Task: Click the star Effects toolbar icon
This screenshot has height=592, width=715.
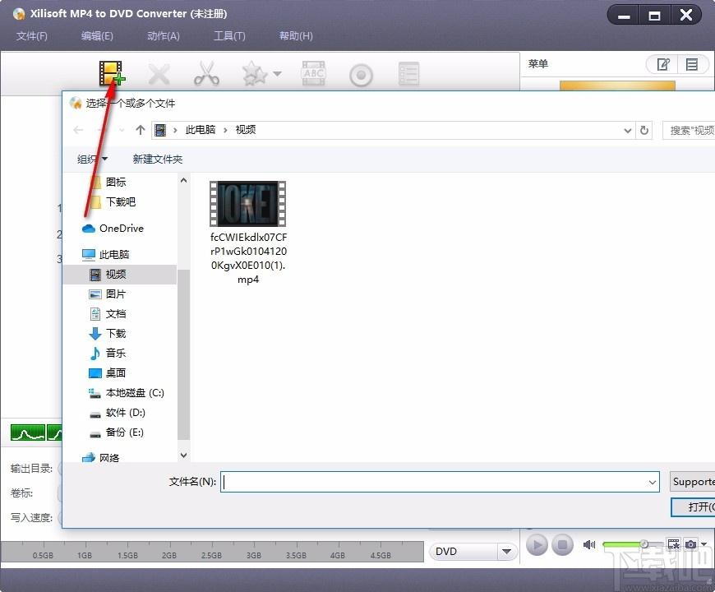Action: pos(255,73)
